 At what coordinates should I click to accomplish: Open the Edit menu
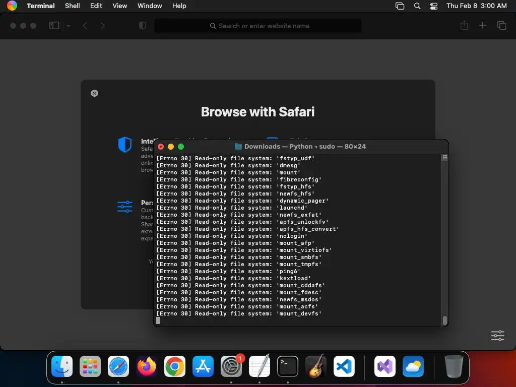pos(96,6)
